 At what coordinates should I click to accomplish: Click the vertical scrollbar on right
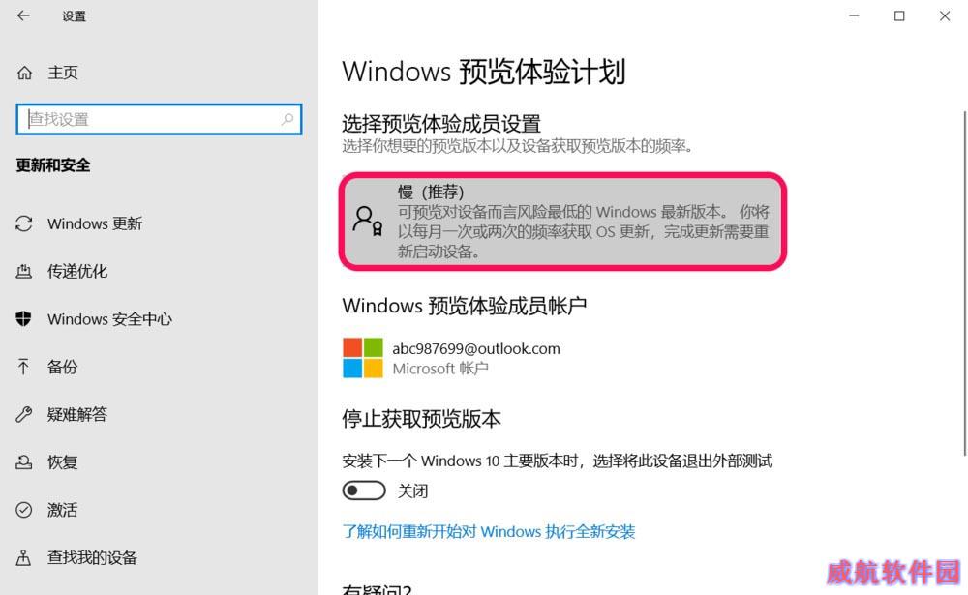pos(965,283)
